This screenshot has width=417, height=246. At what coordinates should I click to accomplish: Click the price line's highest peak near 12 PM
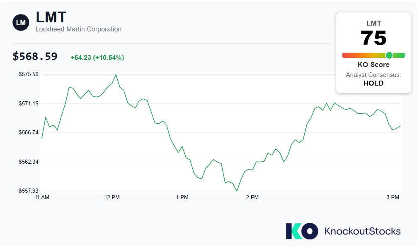click(x=116, y=74)
